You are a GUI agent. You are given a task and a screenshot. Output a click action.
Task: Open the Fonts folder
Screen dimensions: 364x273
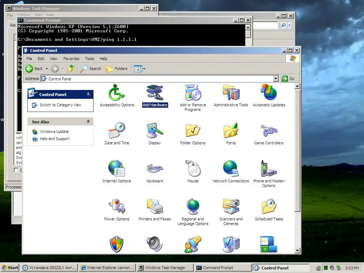tap(231, 134)
